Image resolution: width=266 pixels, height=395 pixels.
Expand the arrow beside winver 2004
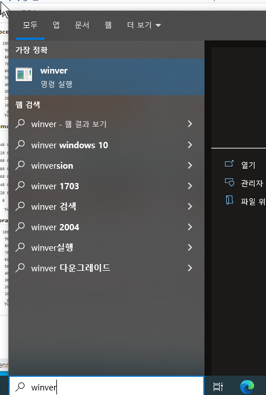pos(190,227)
